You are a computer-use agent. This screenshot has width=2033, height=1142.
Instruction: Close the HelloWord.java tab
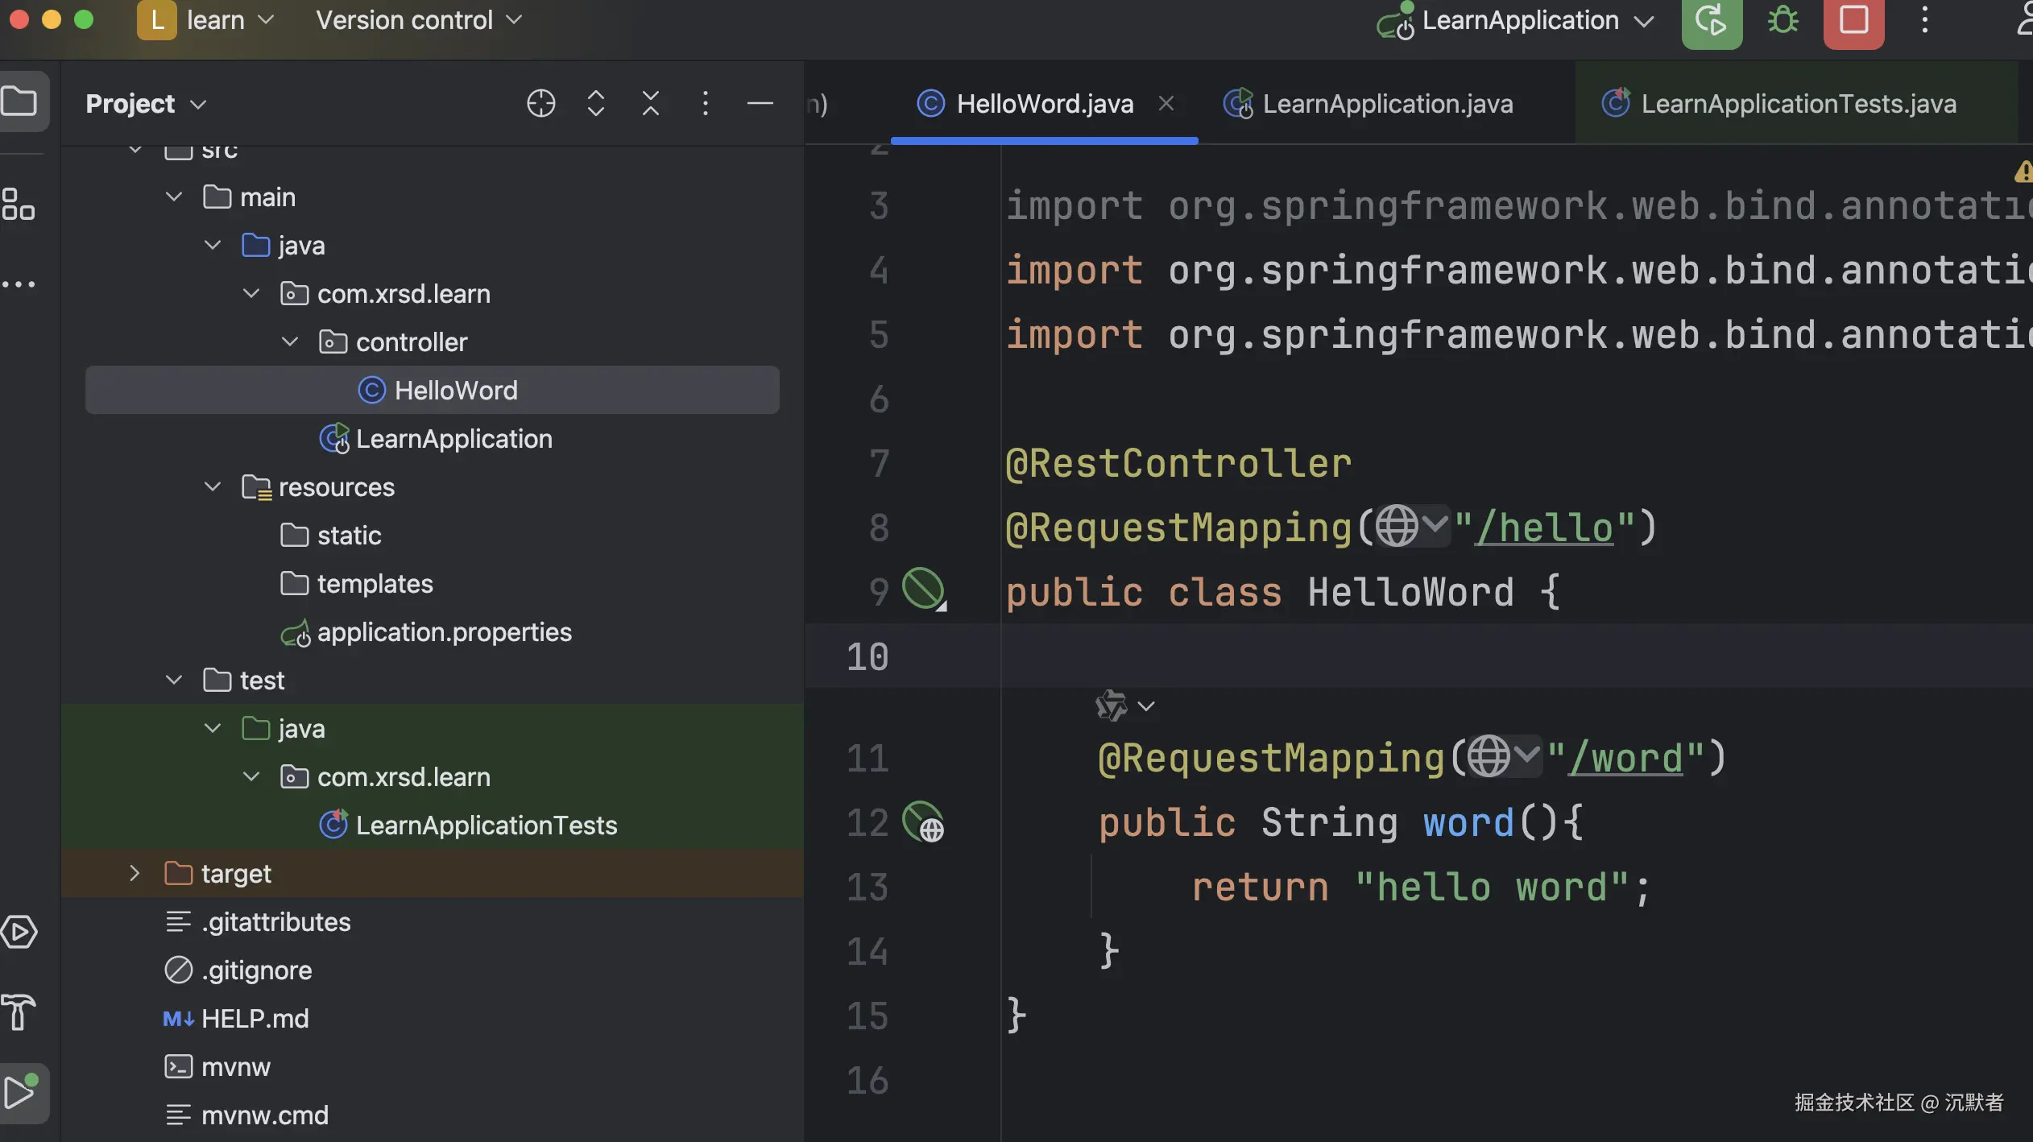point(1166,103)
